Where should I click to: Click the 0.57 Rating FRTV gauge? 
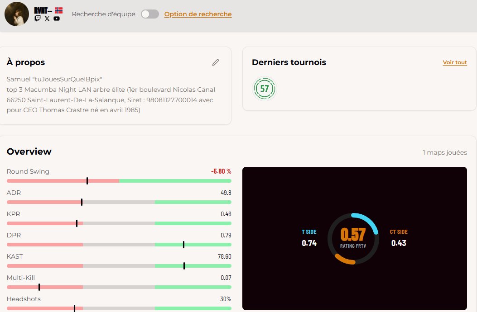point(353,238)
